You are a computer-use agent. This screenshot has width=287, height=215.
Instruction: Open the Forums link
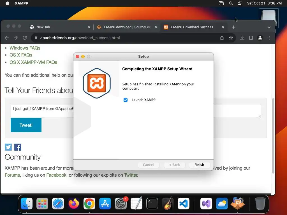pos(12,175)
